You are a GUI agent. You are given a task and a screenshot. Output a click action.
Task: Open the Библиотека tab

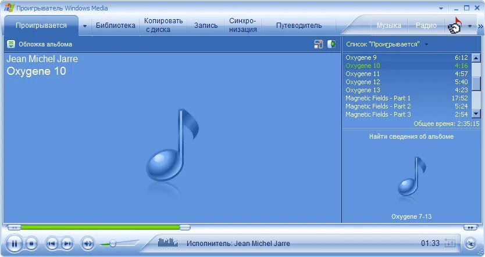(x=115, y=26)
